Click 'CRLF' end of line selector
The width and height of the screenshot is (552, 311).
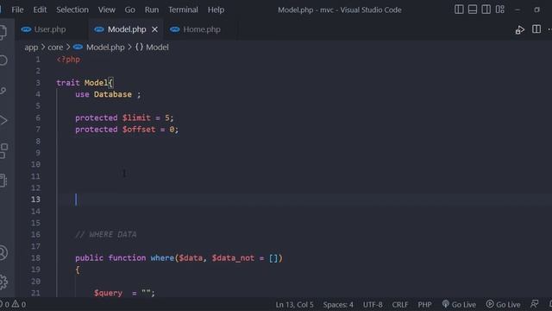click(400, 305)
